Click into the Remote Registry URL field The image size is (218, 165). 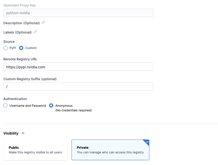(78, 67)
